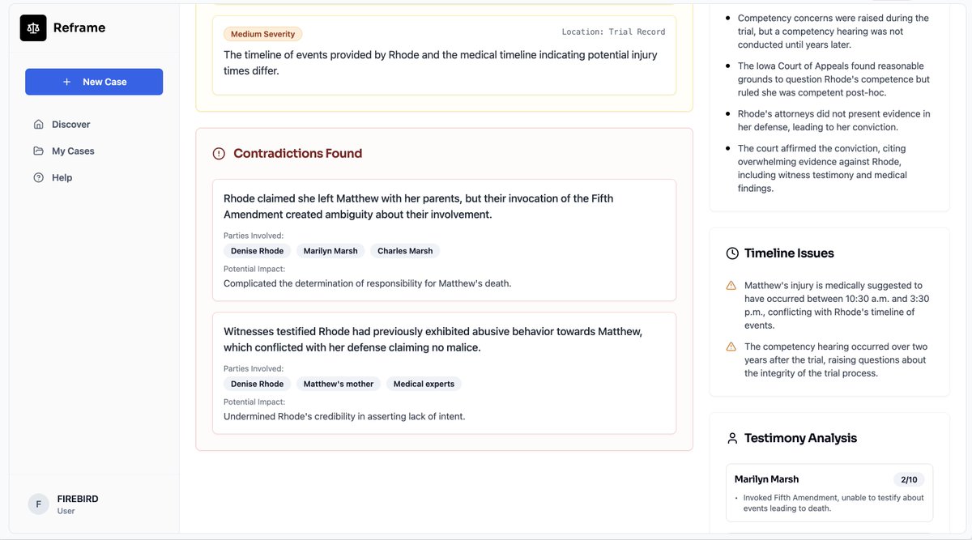The image size is (972, 540).
Task: Click the FIREBIRD user avatar
Action: pyautogui.click(x=38, y=504)
